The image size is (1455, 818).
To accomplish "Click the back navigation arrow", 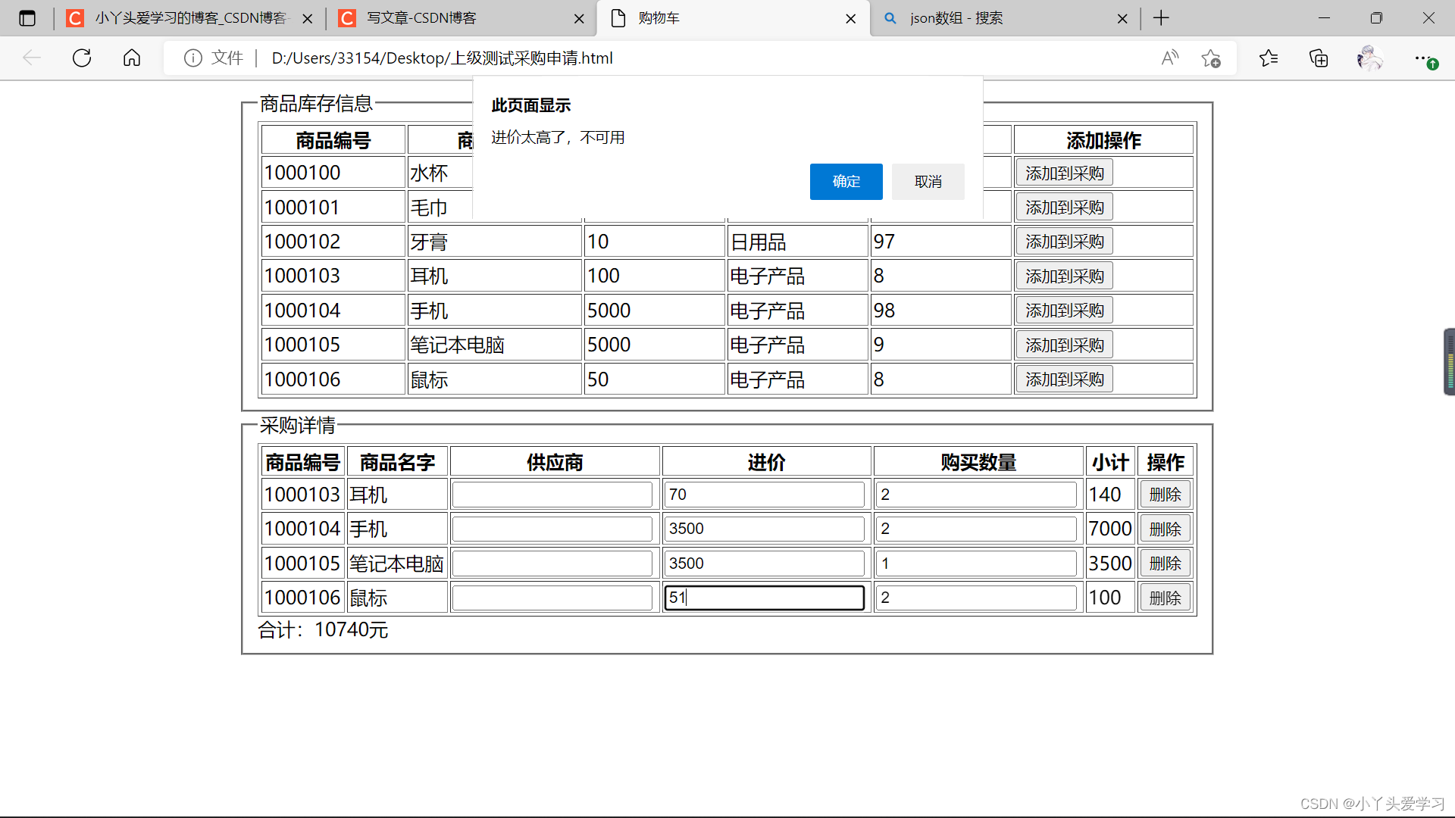I will [32, 58].
